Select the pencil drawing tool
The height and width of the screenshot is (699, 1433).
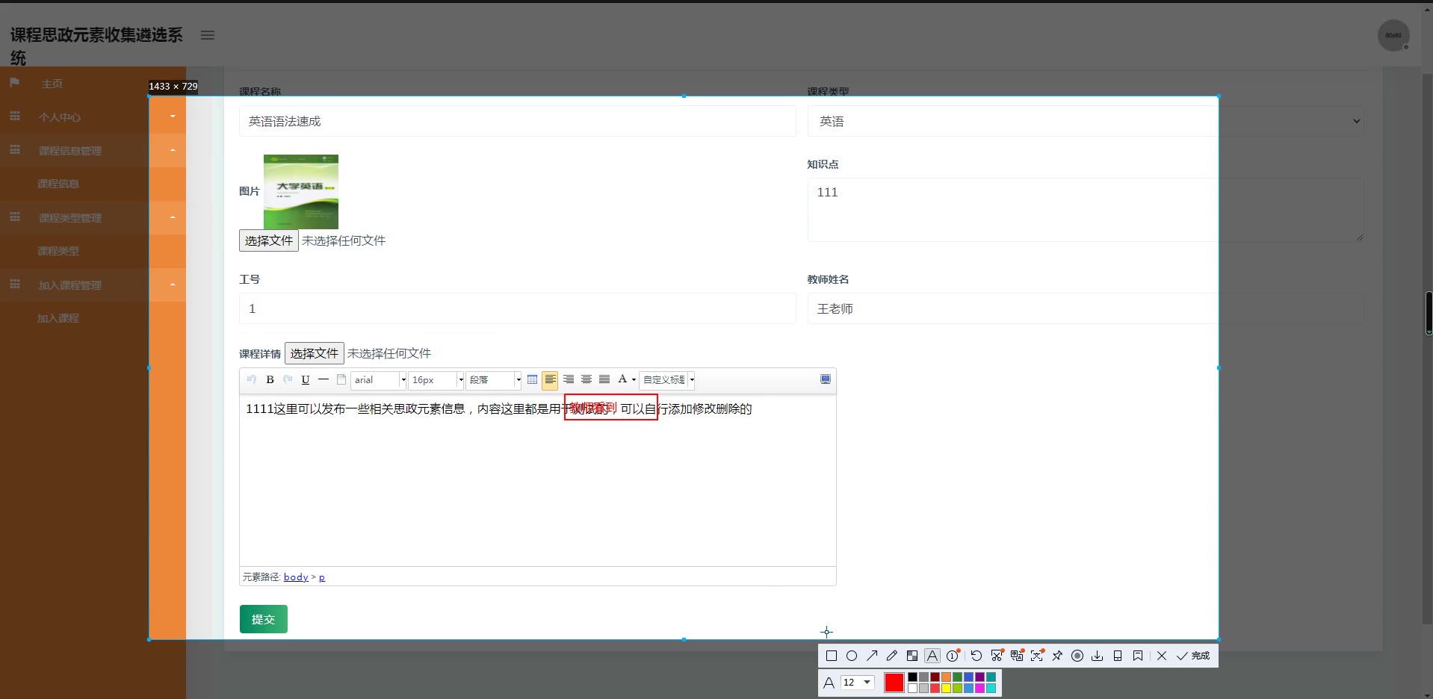click(x=892, y=656)
